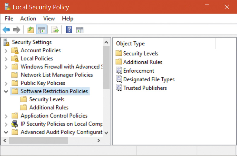
Task: Open Help using the question mark icon
Action: click(69, 30)
